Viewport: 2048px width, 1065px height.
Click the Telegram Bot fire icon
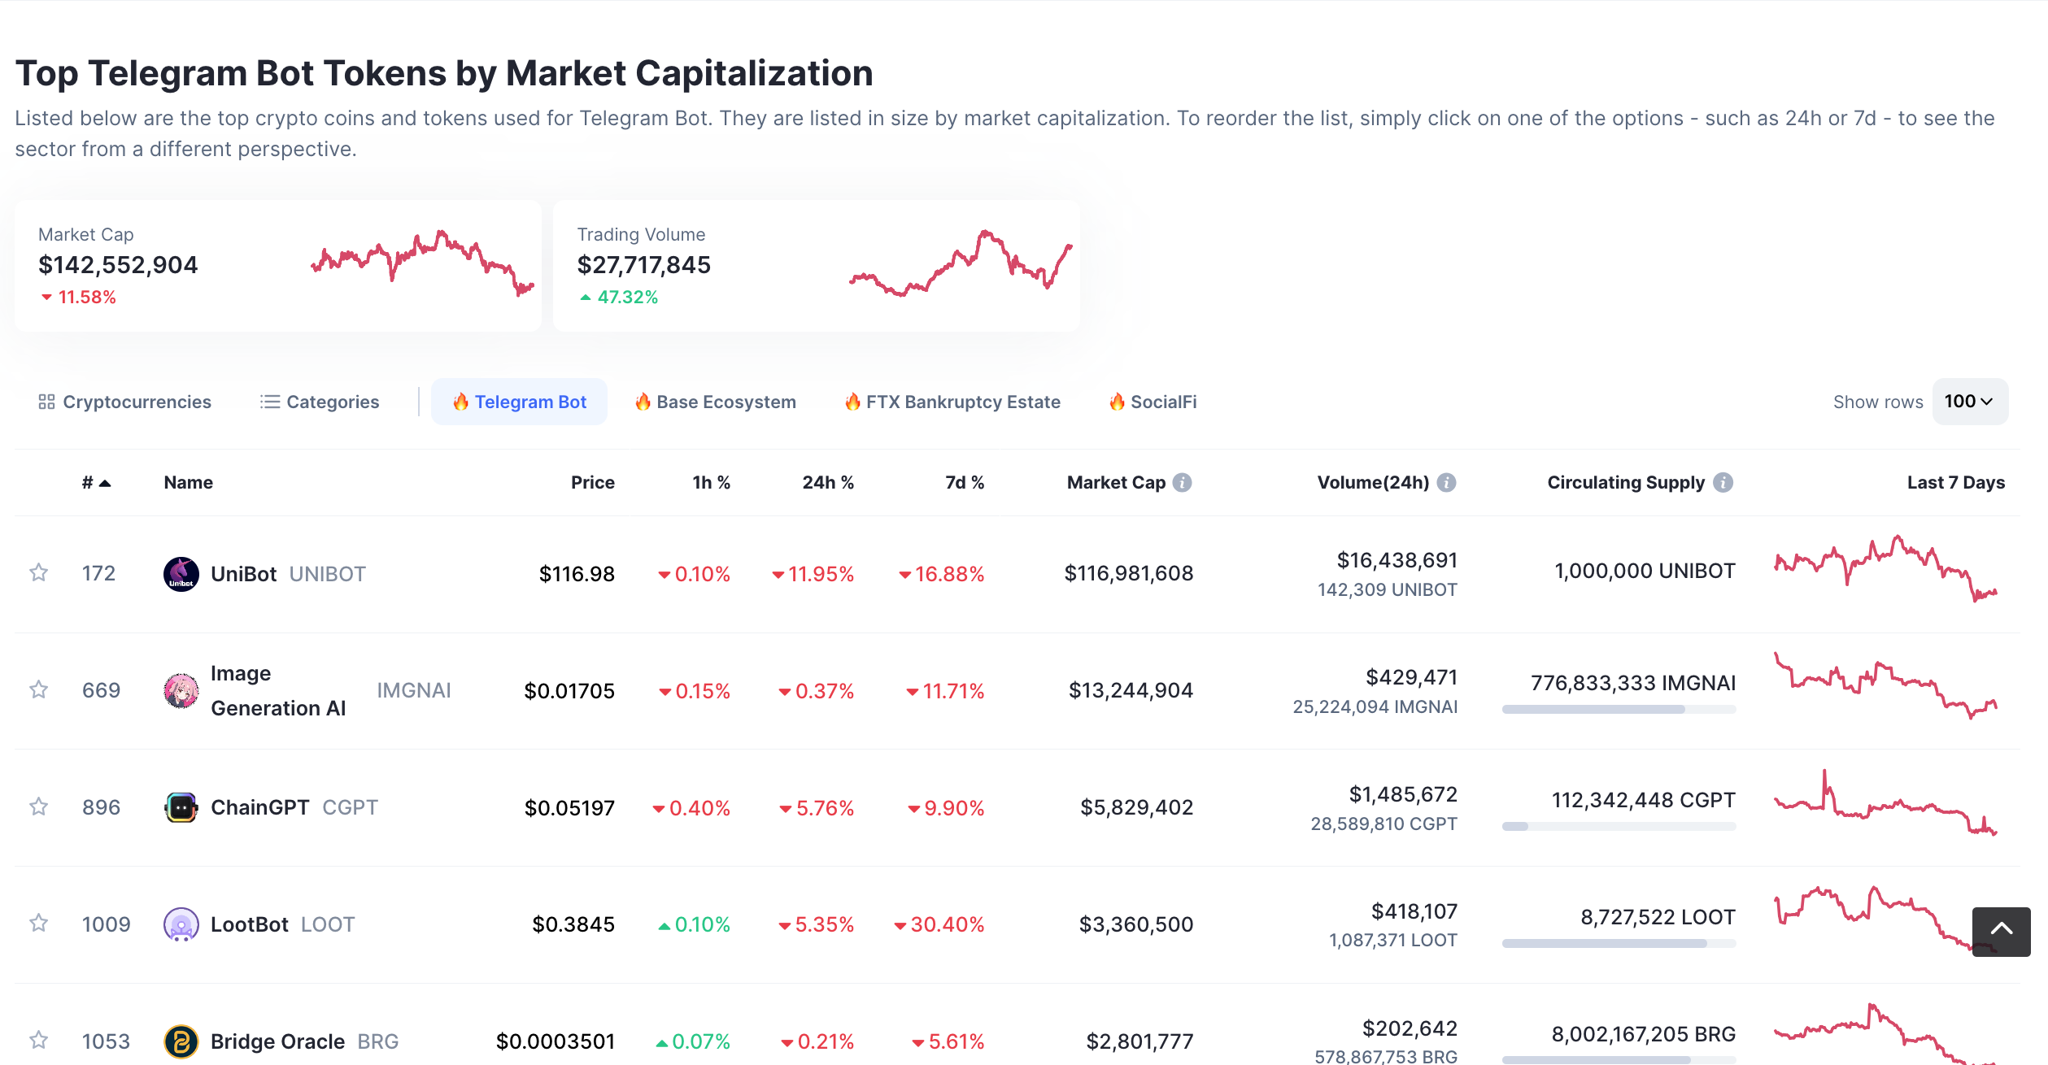click(x=461, y=402)
